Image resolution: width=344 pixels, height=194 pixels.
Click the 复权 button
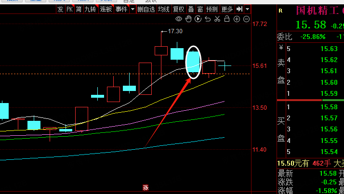[x=178, y=9]
